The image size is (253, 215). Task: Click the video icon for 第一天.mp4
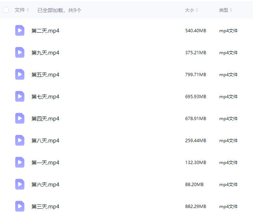20,163
